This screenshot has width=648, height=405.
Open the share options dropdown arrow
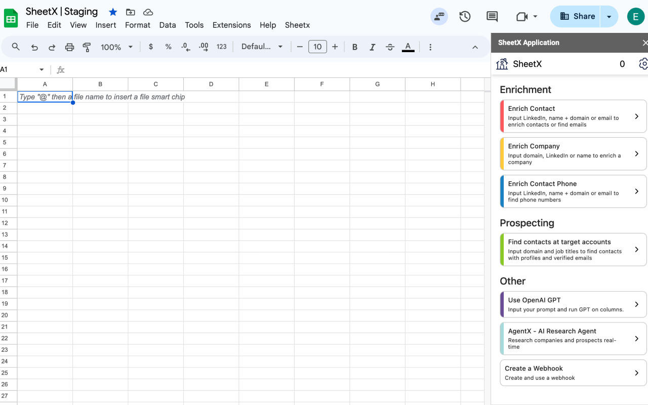click(609, 16)
